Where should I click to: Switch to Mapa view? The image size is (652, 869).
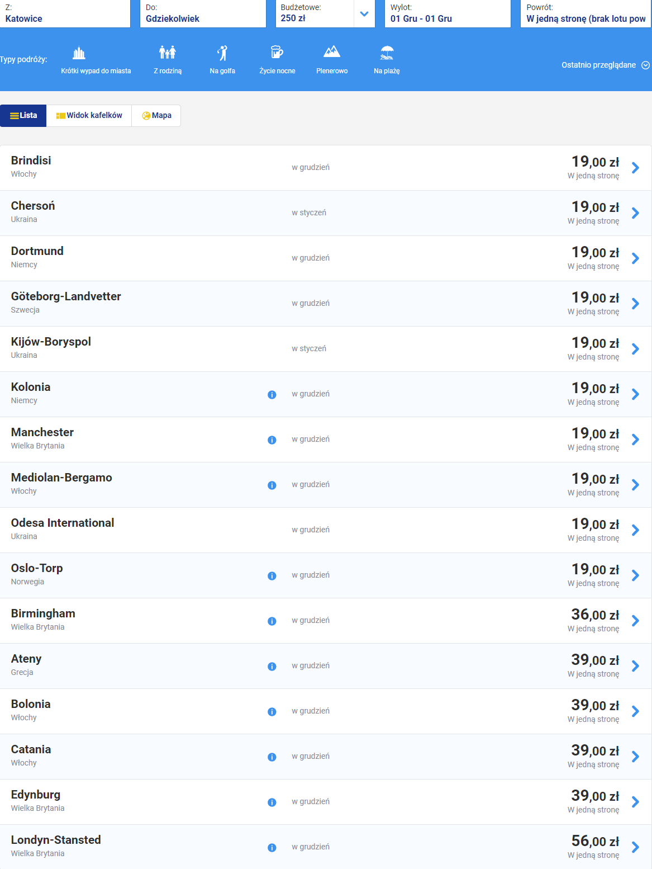click(x=156, y=116)
